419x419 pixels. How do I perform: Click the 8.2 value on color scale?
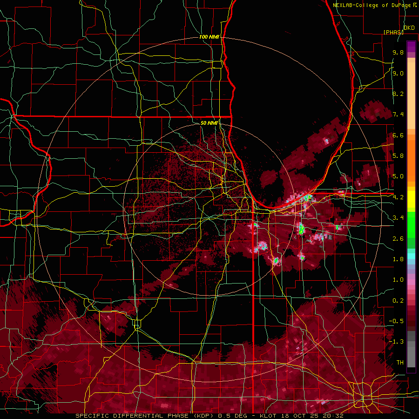[398, 94]
